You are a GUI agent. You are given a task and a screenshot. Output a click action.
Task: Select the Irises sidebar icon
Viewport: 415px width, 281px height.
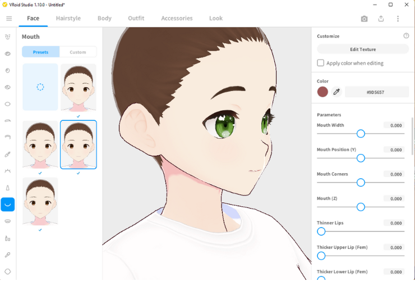point(8,70)
